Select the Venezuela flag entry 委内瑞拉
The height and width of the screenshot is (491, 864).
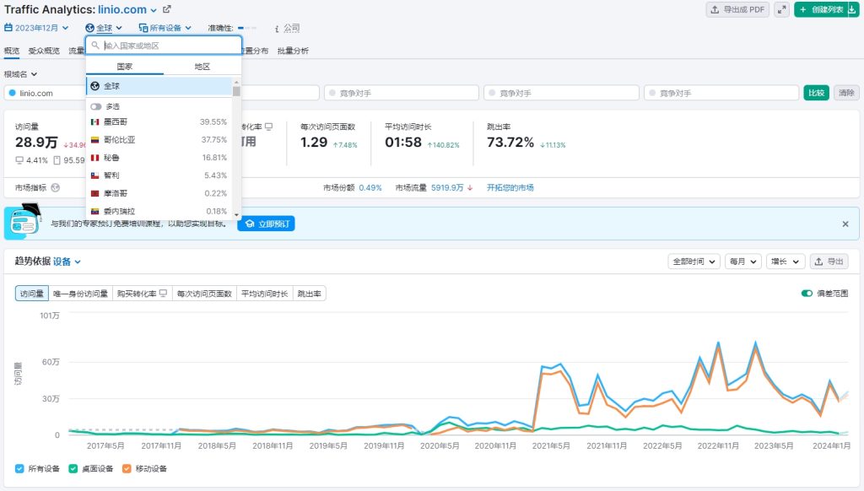click(x=159, y=211)
